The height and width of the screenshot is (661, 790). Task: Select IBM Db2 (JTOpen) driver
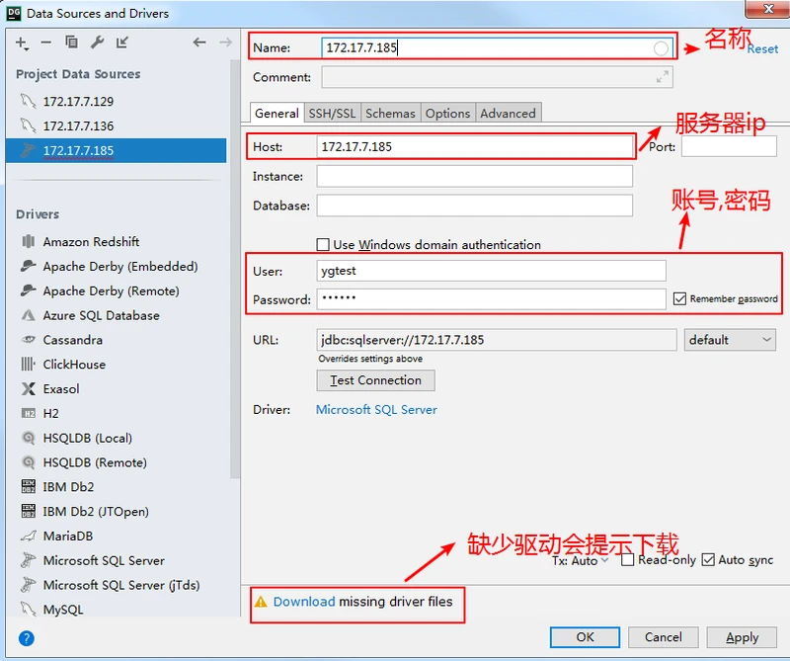tap(96, 511)
